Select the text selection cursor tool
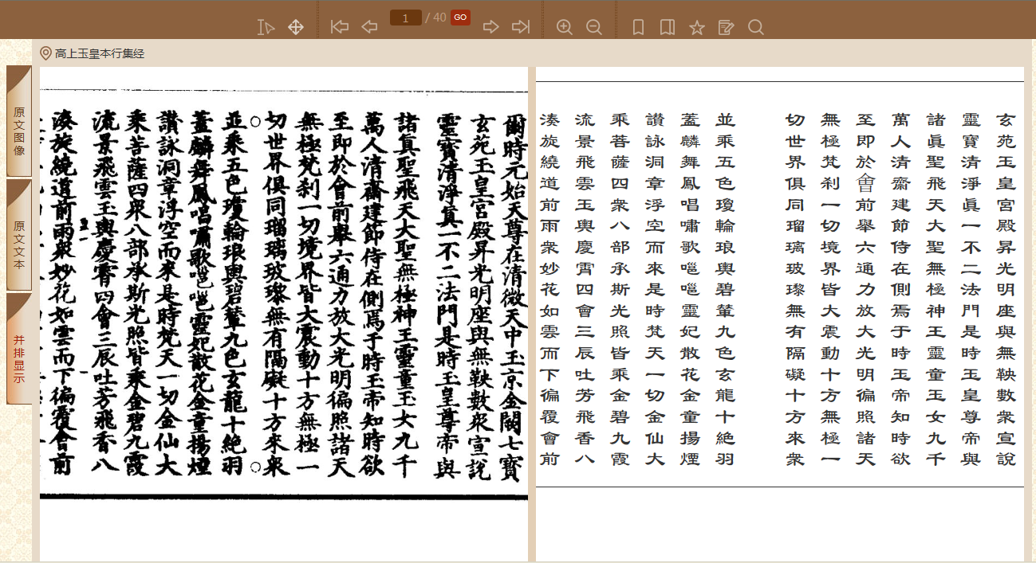 (266, 27)
